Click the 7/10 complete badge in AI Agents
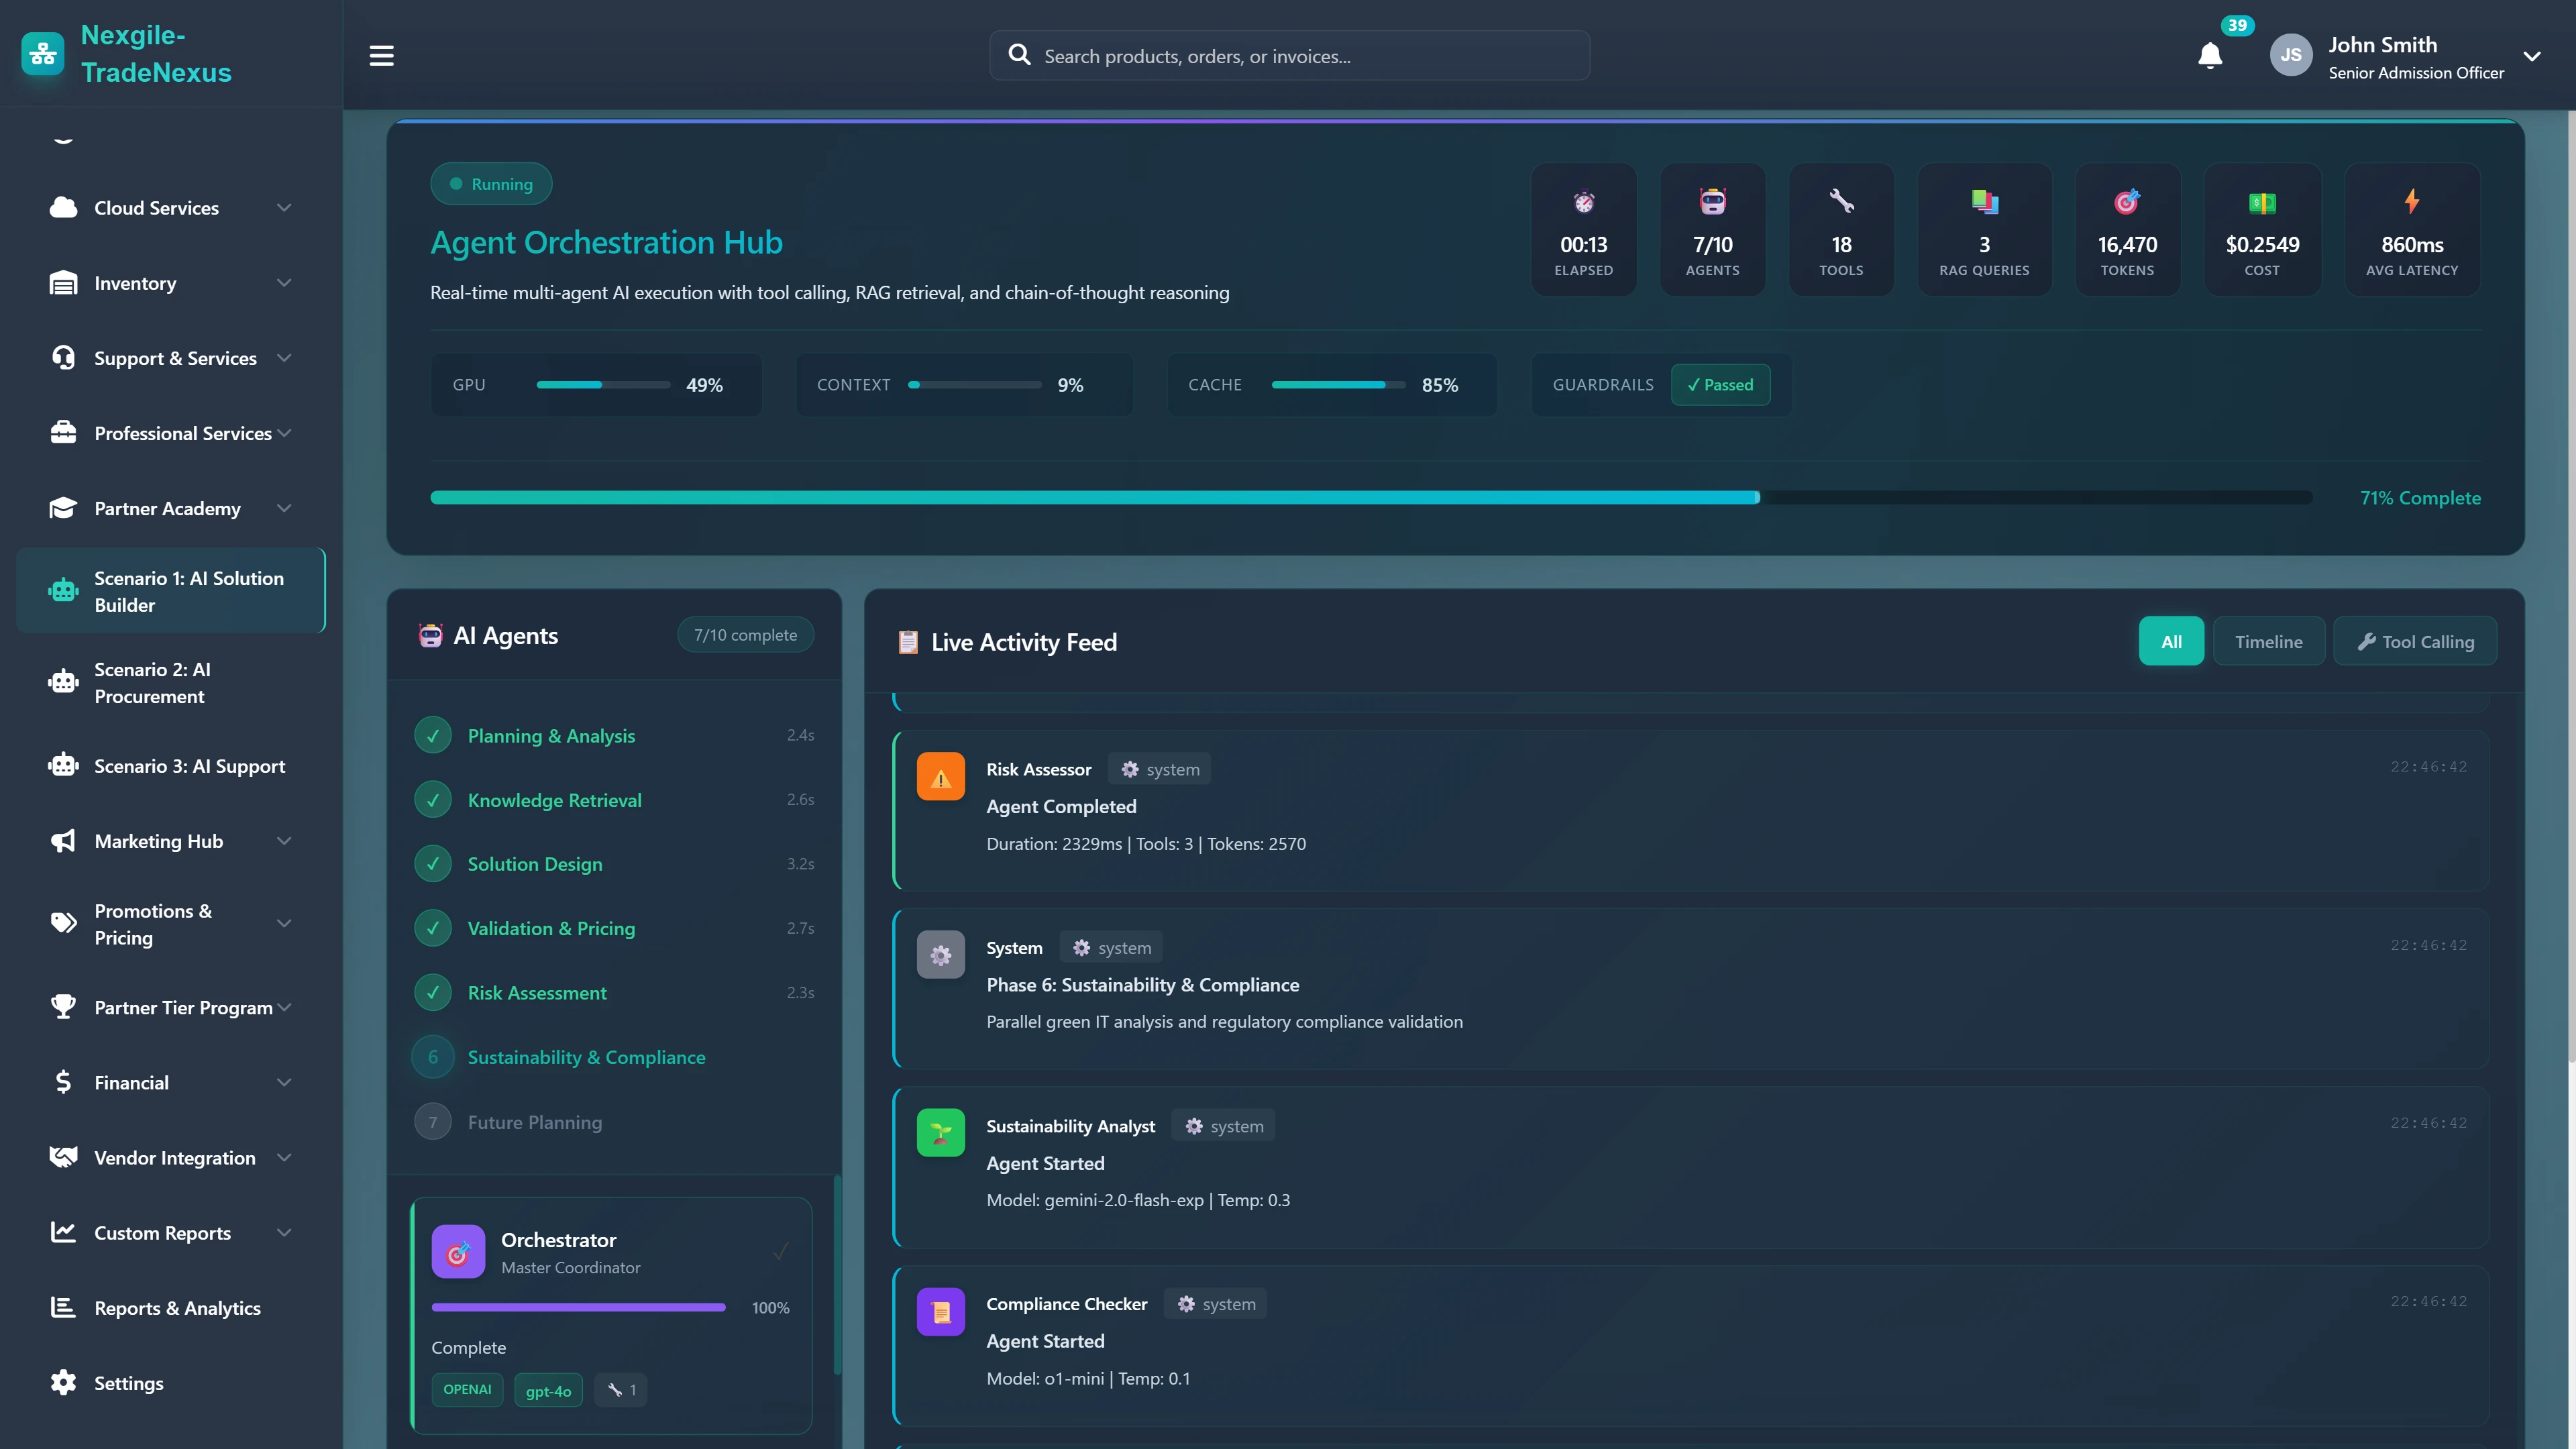 pos(744,634)
